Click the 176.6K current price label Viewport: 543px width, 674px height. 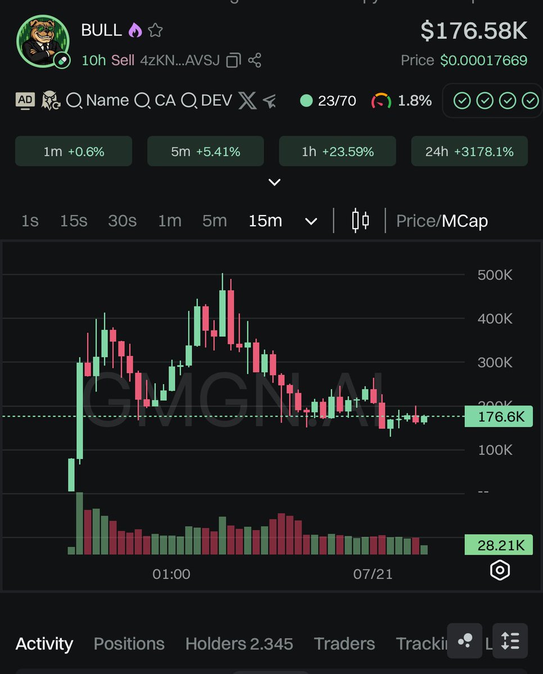(x=498, y=417)
